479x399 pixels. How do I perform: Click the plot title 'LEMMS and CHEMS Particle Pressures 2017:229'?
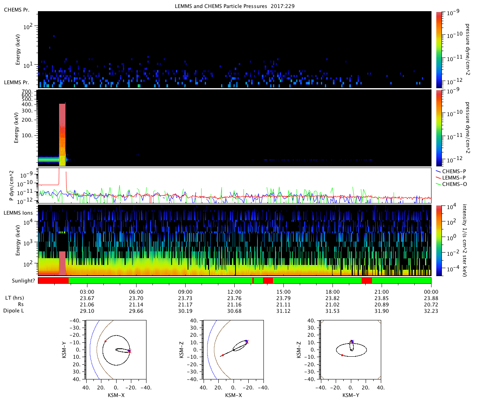234,6
